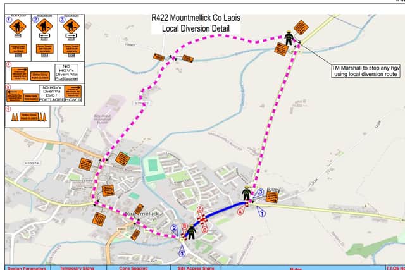Click the orange sign above the Mountmellick label
405x270 pixels.
tap(139, 209)
